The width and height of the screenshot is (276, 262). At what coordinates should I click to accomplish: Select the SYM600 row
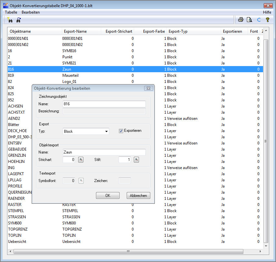pyautogui.click(x=135, y=223)
